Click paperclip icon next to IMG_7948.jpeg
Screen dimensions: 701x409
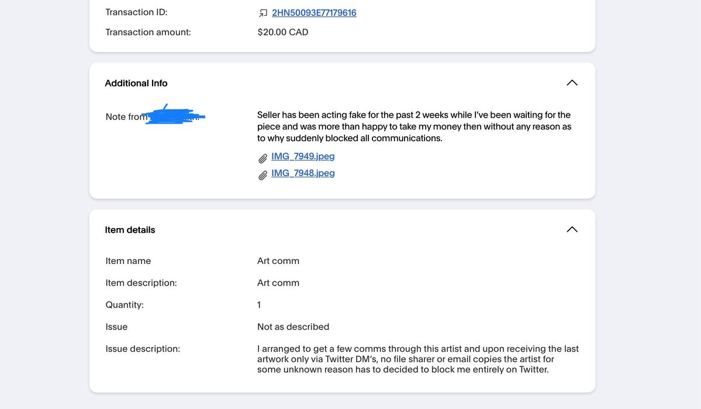[263, 175]
